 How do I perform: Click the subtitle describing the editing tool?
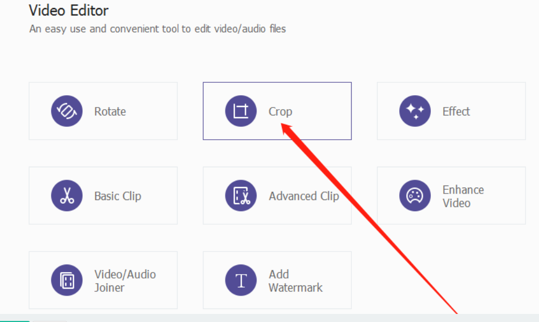click(157, 29)
